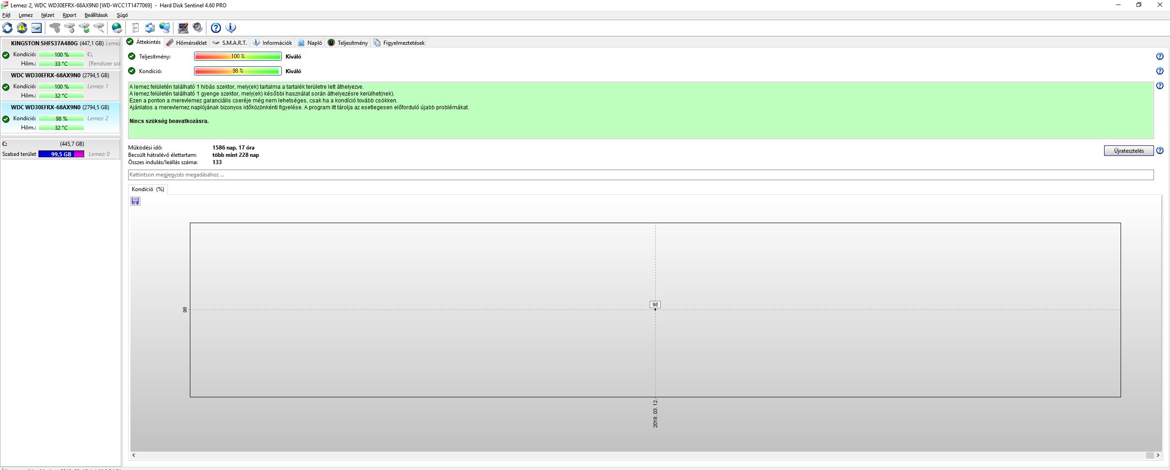The height and width of the screenshot is (470, 1170).
Task: Click the green check icon of the KINGSTON disk
Action: click(6, 55)
